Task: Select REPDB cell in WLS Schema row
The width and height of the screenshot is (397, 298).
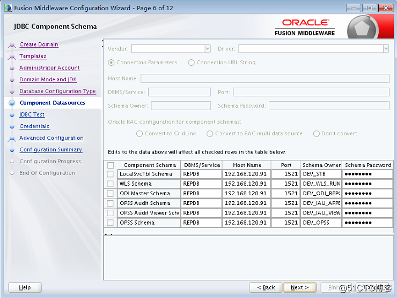Action: pyautogui.click(x=201, y=184)
